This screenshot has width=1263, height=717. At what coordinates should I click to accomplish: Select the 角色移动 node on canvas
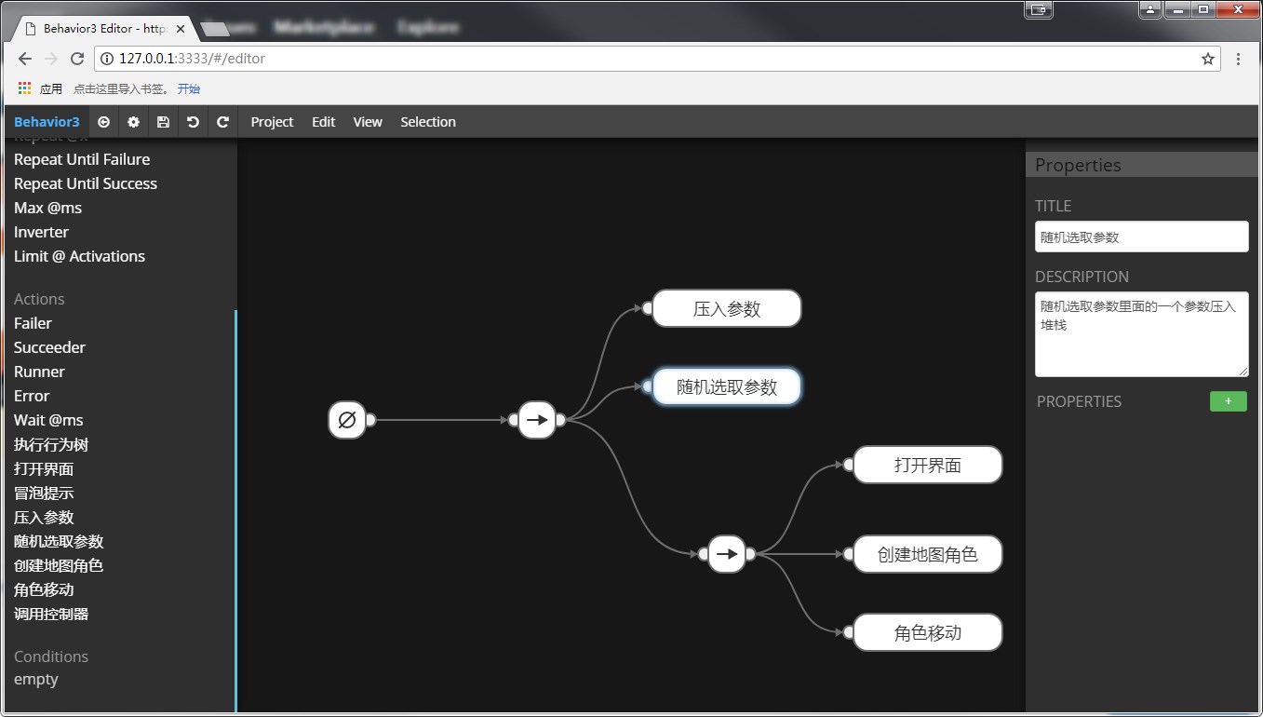pyautogui.click(x=928, y=632)
